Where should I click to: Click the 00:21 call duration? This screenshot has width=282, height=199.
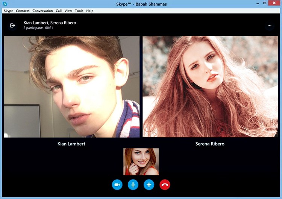pyautogui.click(x=49, y=28)
